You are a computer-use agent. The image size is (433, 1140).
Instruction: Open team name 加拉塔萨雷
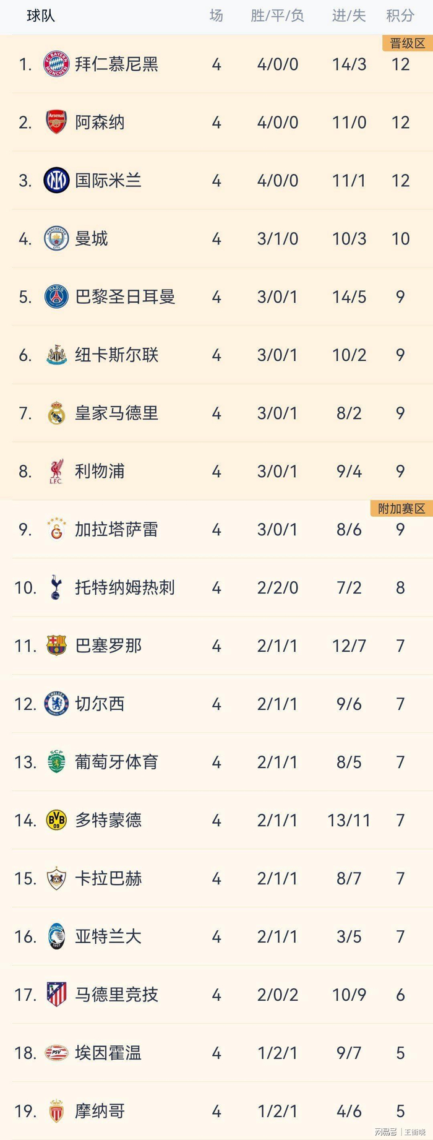116,530
